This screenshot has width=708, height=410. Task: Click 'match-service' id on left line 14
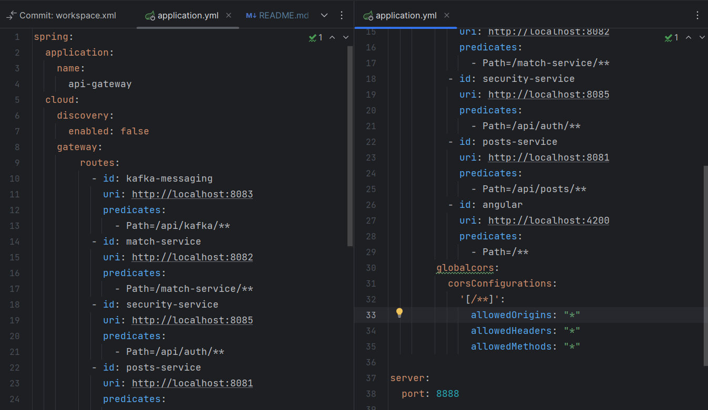pyautogui.click(x=163, y=241)
